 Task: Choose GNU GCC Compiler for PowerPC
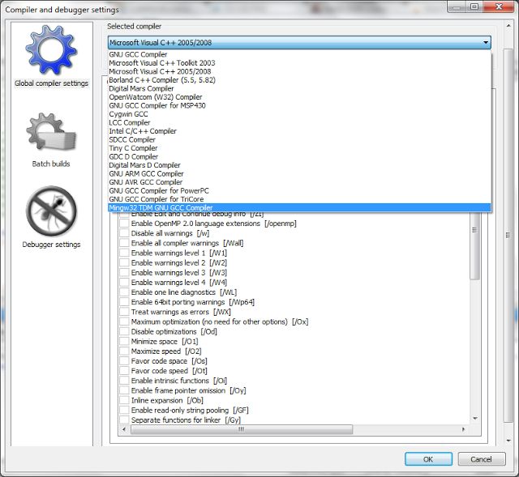pyautogui.click(x=299, y=191)
